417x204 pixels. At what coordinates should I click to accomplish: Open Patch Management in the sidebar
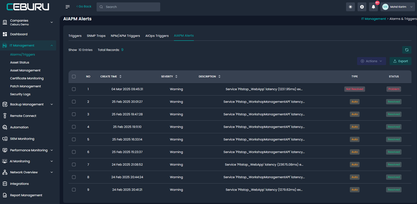(26, 87)
